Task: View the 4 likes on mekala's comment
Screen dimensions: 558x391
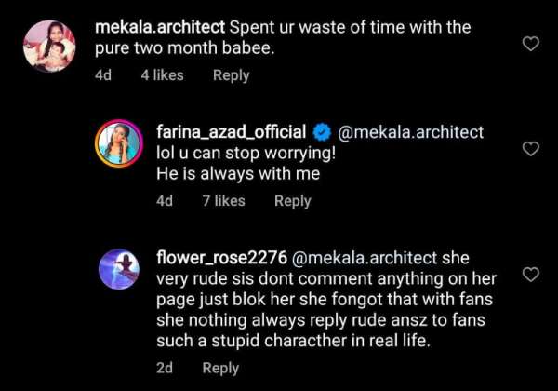Action: click(162, 75)
